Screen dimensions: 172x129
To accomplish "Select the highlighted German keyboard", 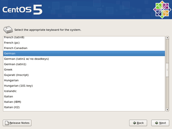I will click(x=84, y=53).
